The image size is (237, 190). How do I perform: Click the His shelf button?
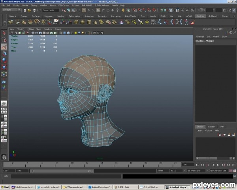coord(56,22)
